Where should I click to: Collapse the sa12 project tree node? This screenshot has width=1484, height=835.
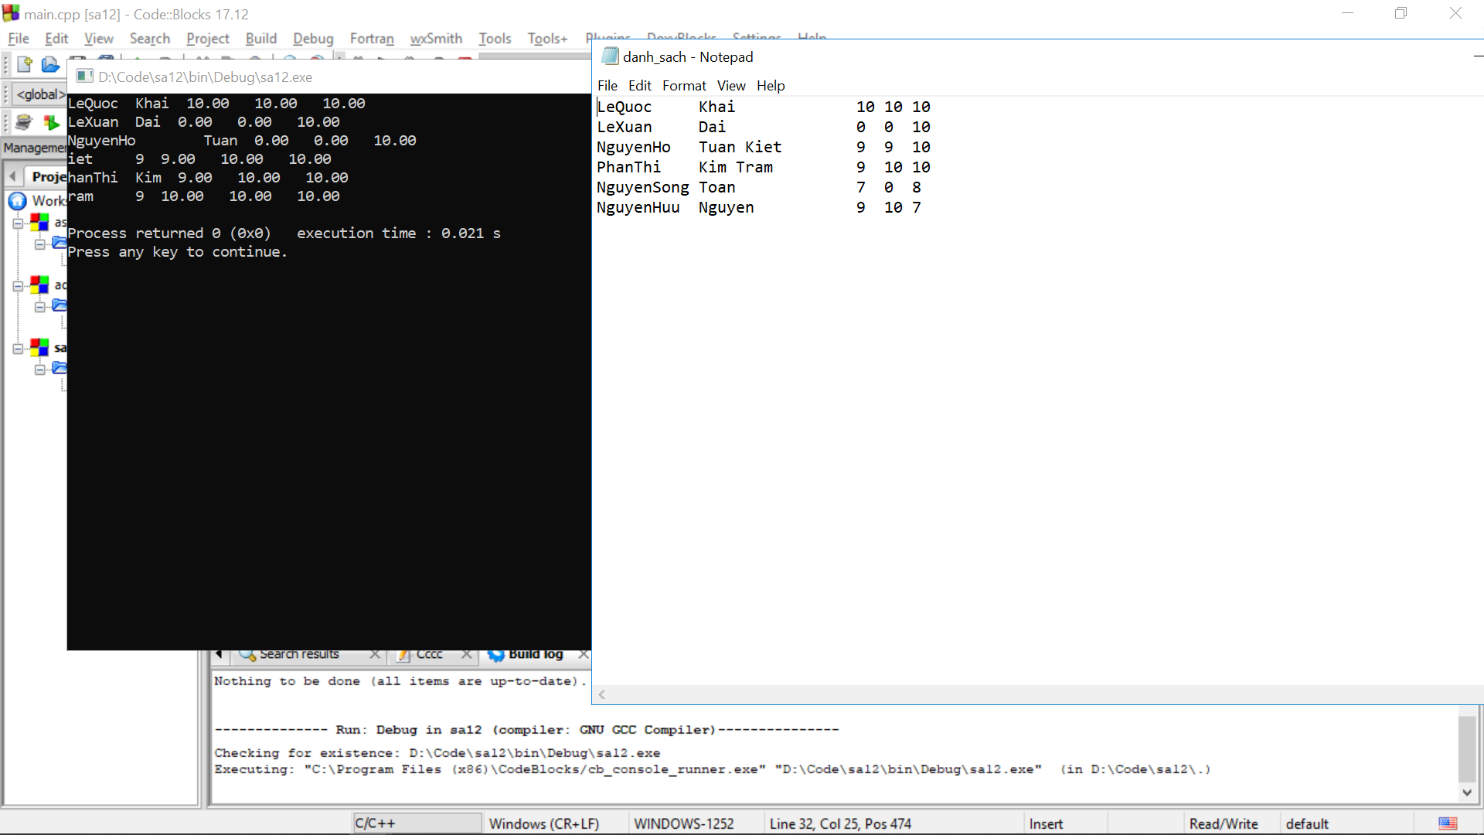(x=18, y=349)
